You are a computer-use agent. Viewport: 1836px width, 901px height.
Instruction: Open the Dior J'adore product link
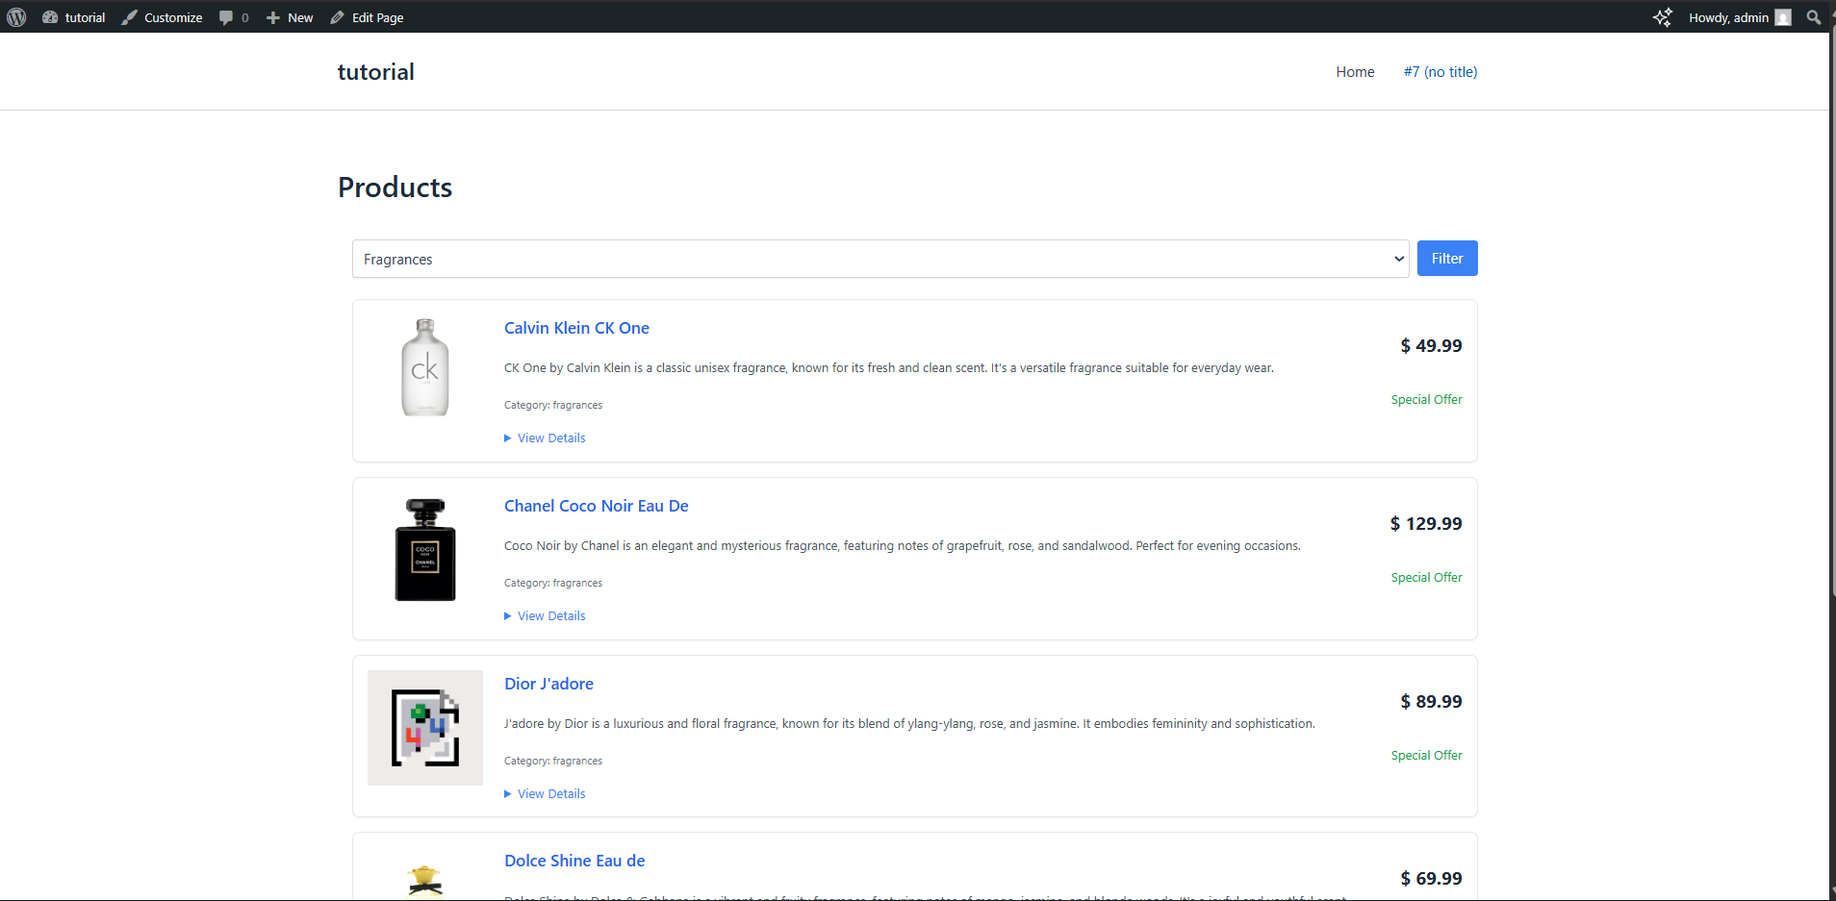tap(548, 684)
